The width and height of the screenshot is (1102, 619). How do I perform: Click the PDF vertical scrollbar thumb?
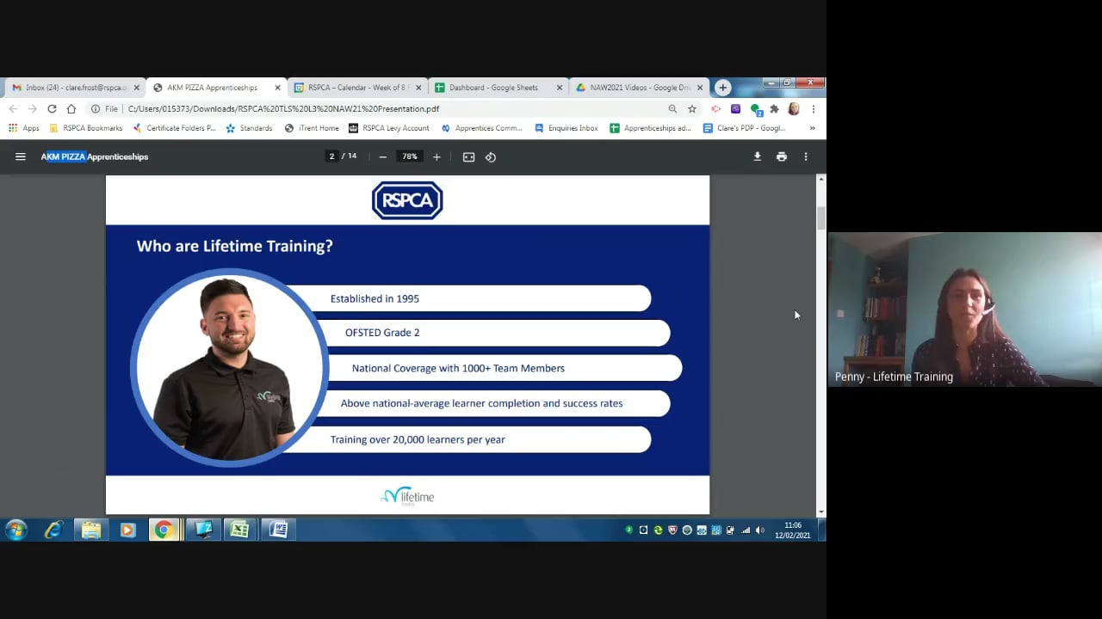821,218
